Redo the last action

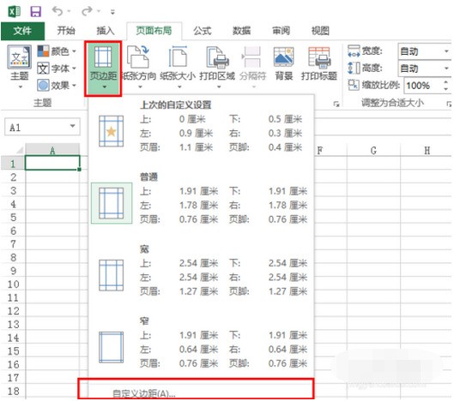coord(87,11)
